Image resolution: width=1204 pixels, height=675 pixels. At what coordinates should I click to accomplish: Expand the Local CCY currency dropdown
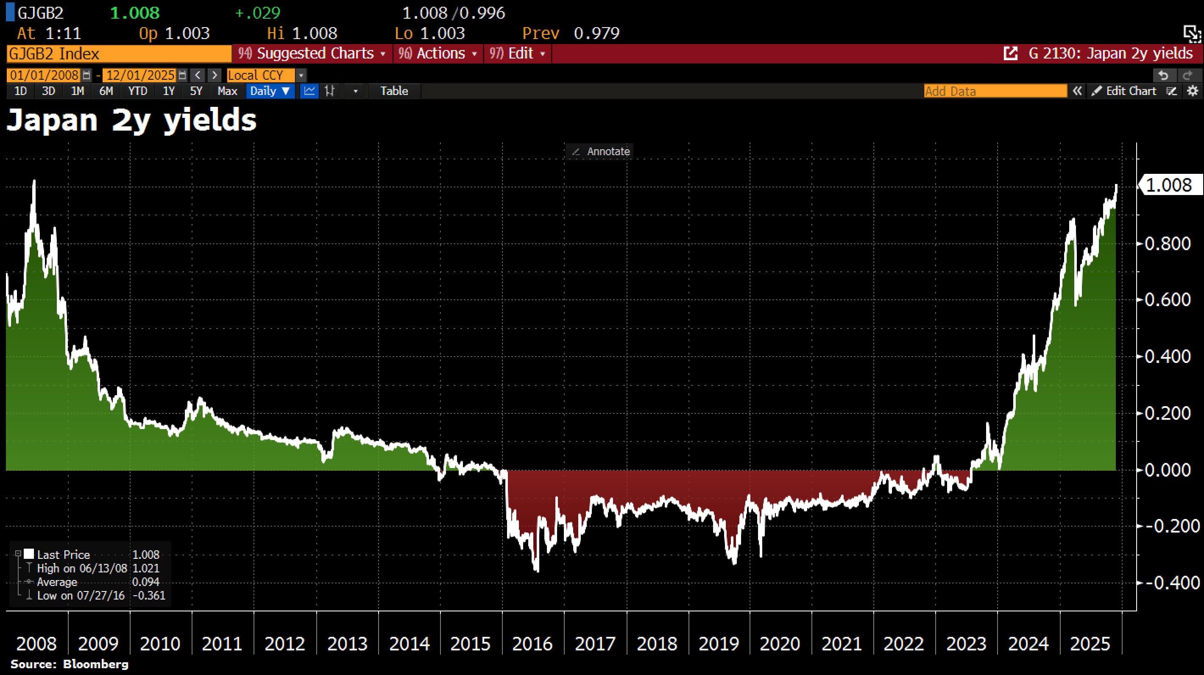pyautogui.click(x=301, y=75)
